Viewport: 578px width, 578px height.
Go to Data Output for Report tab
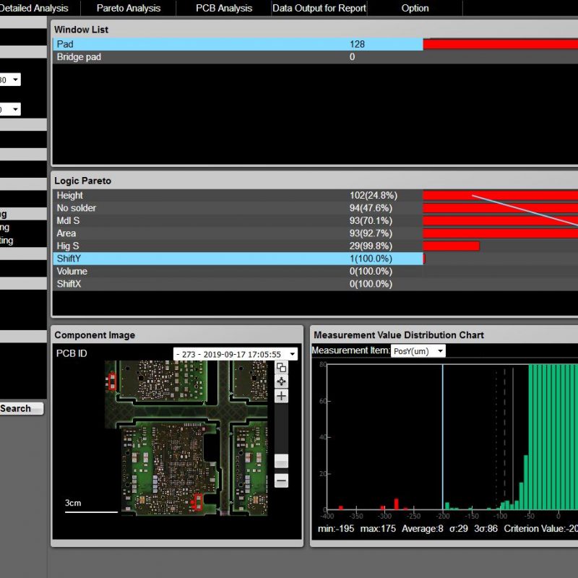[319, 8]
